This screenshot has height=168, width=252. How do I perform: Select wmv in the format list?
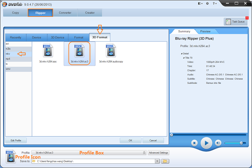point(19,69)
